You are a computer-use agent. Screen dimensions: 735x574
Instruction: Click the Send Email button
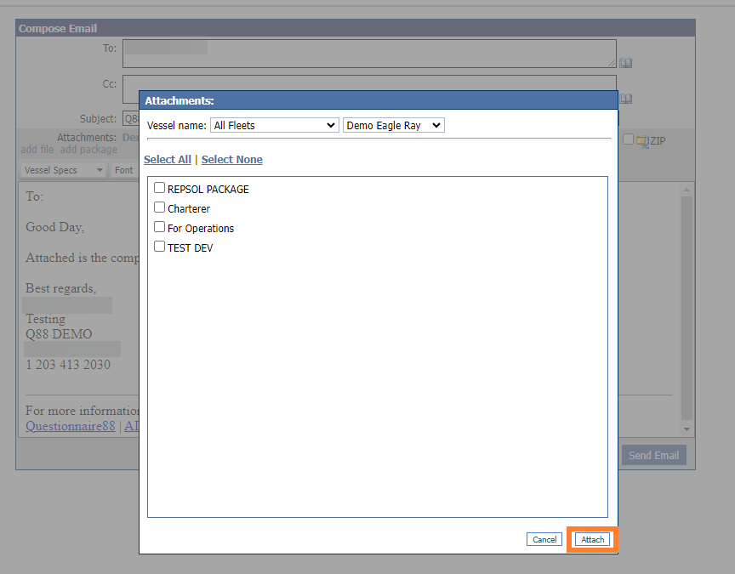pos(653,455)
